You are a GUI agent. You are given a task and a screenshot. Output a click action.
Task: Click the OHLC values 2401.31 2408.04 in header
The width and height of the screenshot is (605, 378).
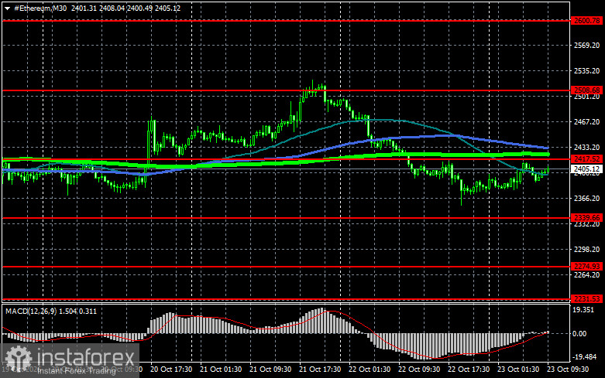click(x=97, y=8)
